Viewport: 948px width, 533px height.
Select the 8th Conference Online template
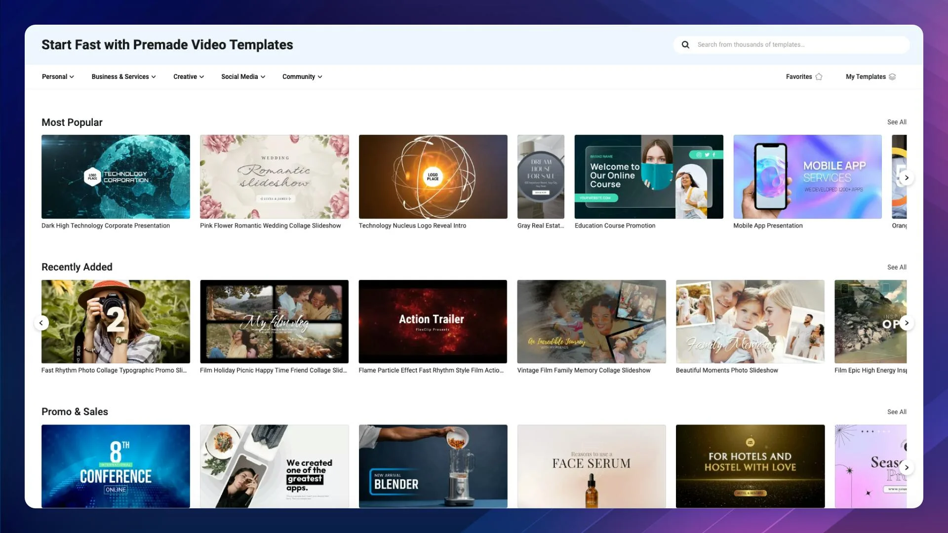click(x=116, y=466)
